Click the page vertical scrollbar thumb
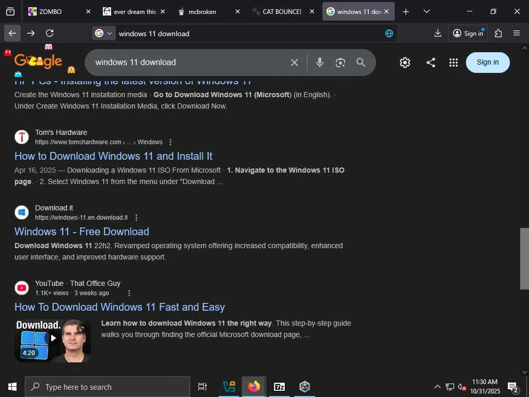Viewport: 529px width, 397px height. (x=524, y=258)
